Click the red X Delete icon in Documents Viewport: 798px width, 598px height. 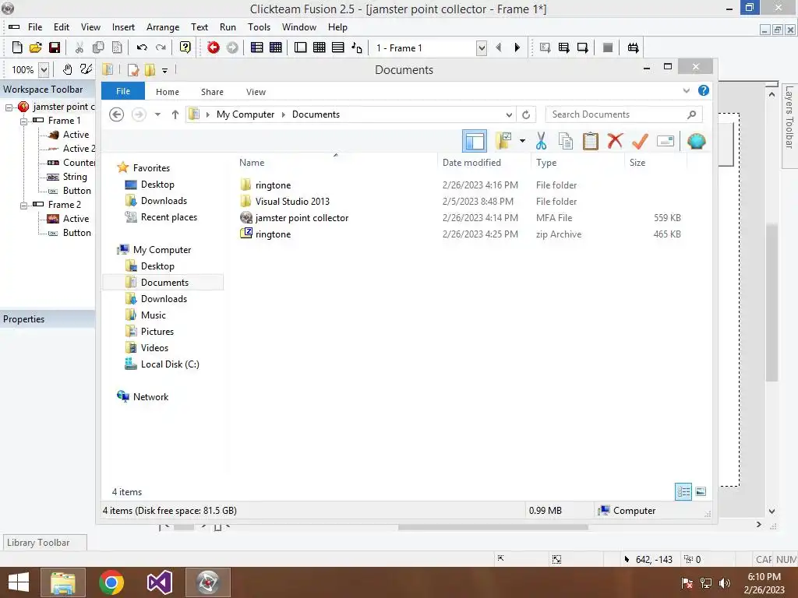pyautogui.click(x=615, y=141)
